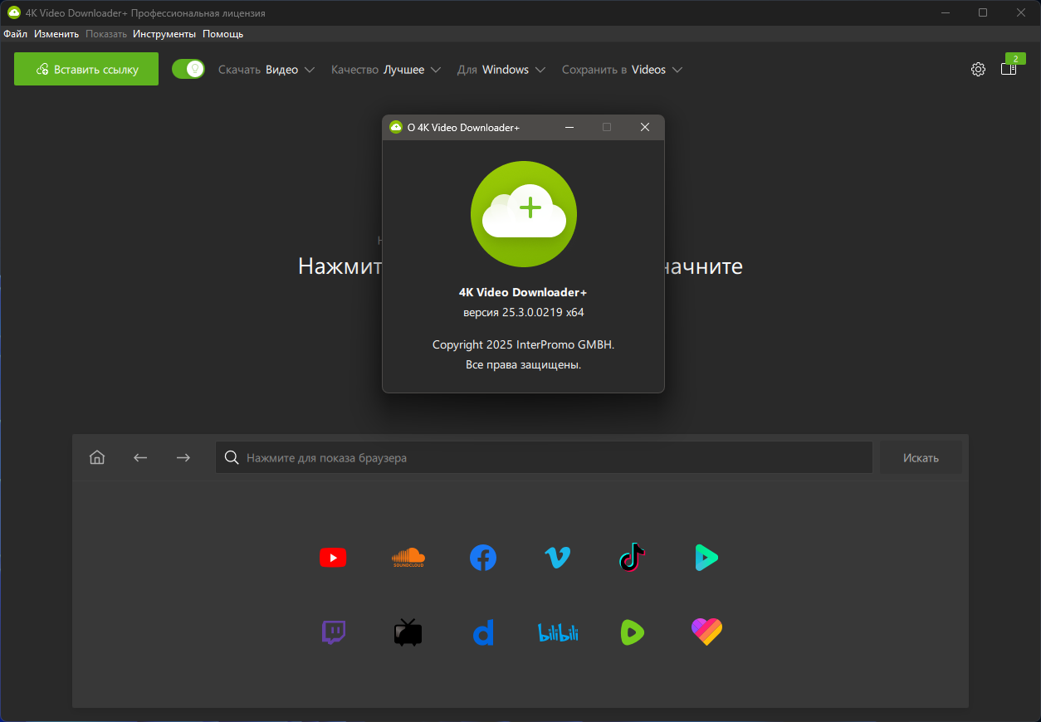Expand the Для Windows dropdown

[x=501, y=70]
